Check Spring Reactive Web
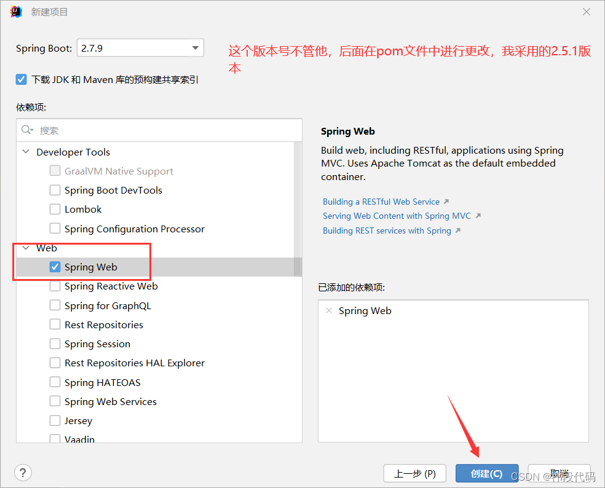 pos(55,286)
